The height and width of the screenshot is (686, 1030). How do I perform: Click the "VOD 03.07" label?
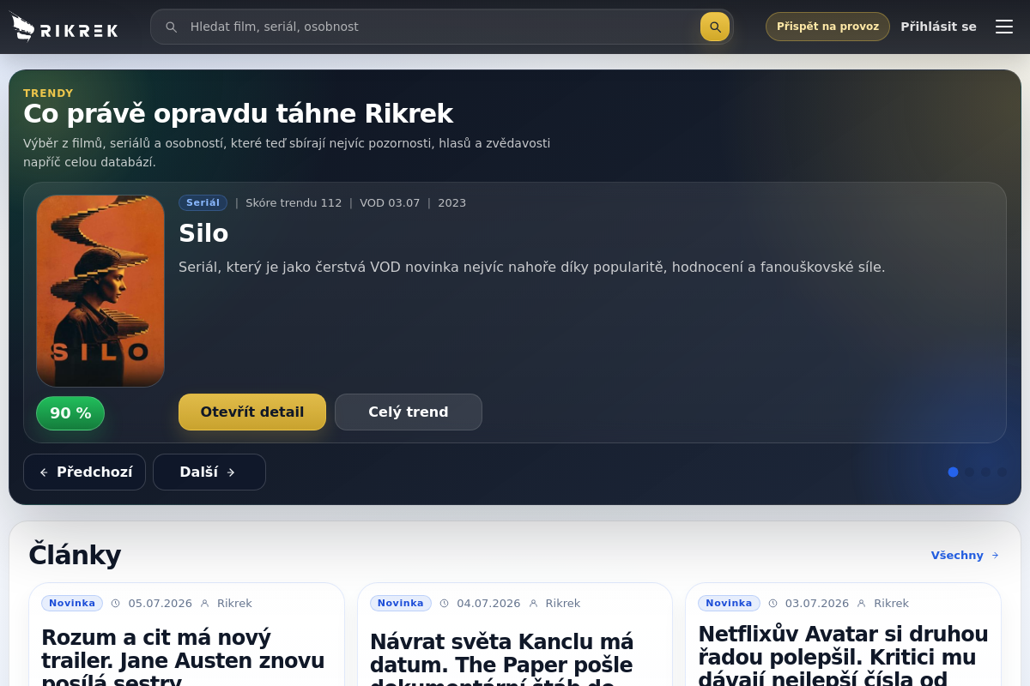[x=390, y=203]
